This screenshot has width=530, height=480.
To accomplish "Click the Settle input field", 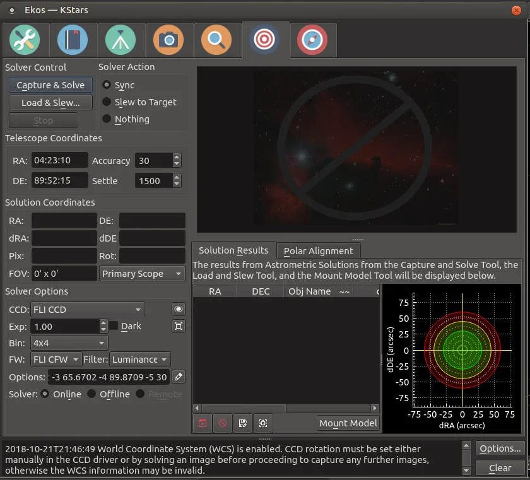I will click(154, 181).
